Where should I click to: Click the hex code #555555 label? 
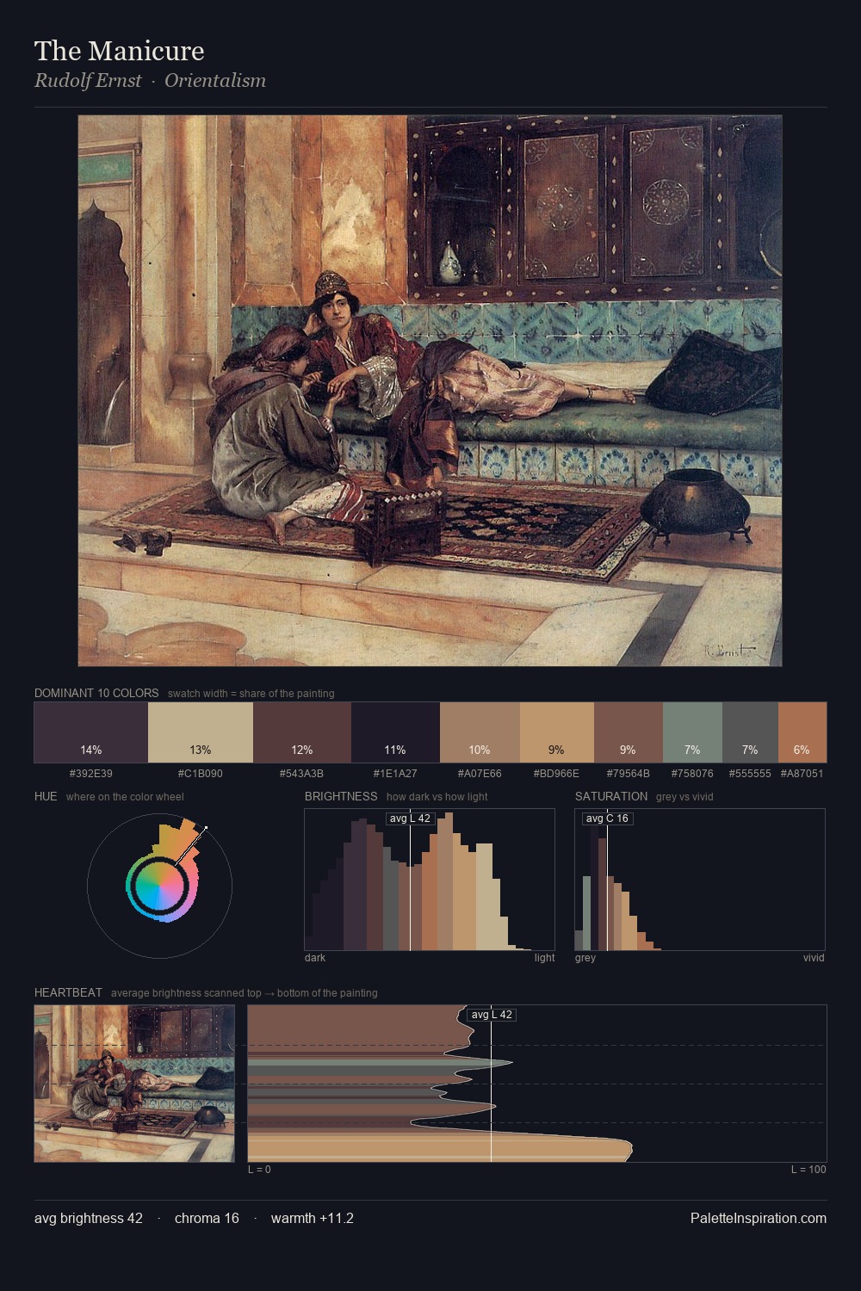(750, 774)
